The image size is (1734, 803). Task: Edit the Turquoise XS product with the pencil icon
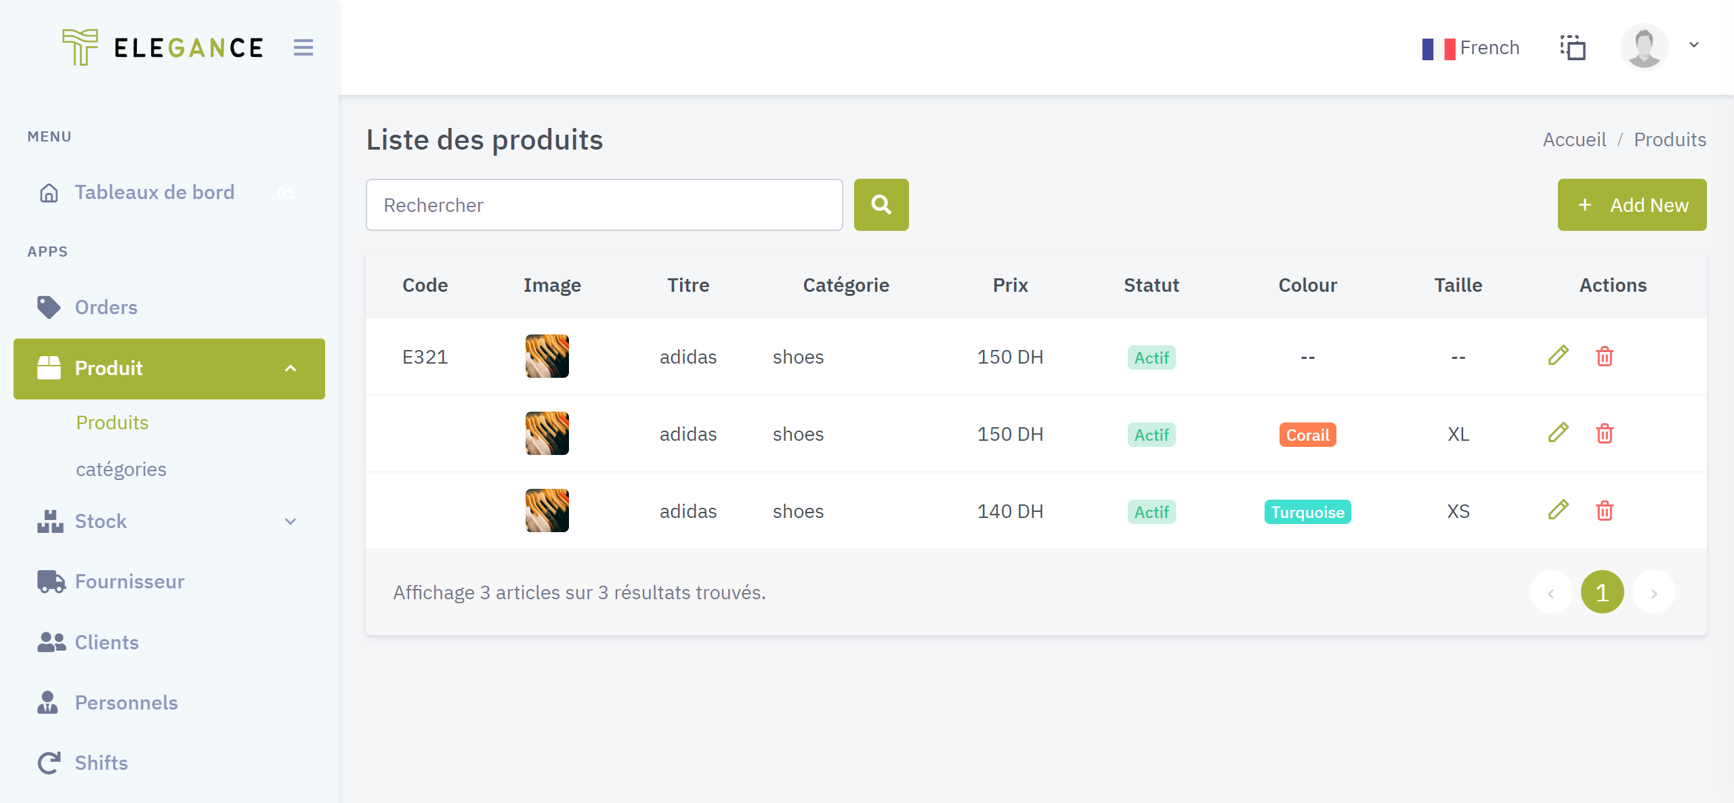(1558, 511)
